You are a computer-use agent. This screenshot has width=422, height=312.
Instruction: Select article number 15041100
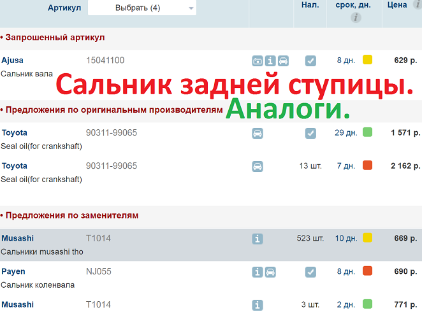point(105,60)
